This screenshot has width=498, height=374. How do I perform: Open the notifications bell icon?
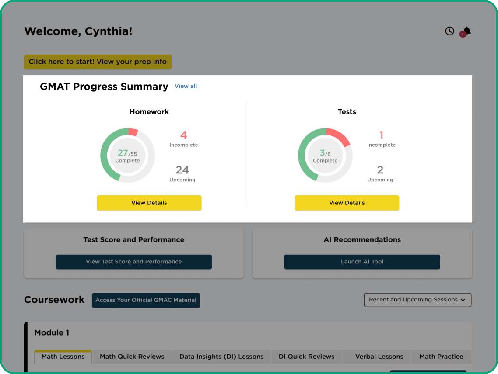coord(467,30)
